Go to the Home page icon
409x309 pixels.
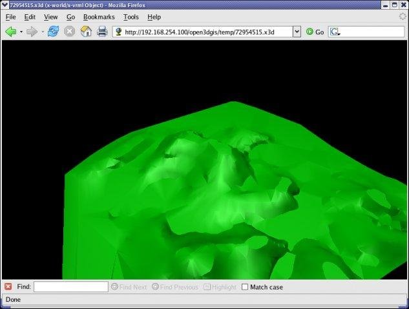(86, 32)
